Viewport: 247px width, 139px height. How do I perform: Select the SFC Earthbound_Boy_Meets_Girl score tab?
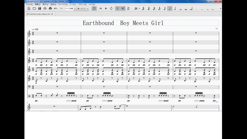pos(38,14)
